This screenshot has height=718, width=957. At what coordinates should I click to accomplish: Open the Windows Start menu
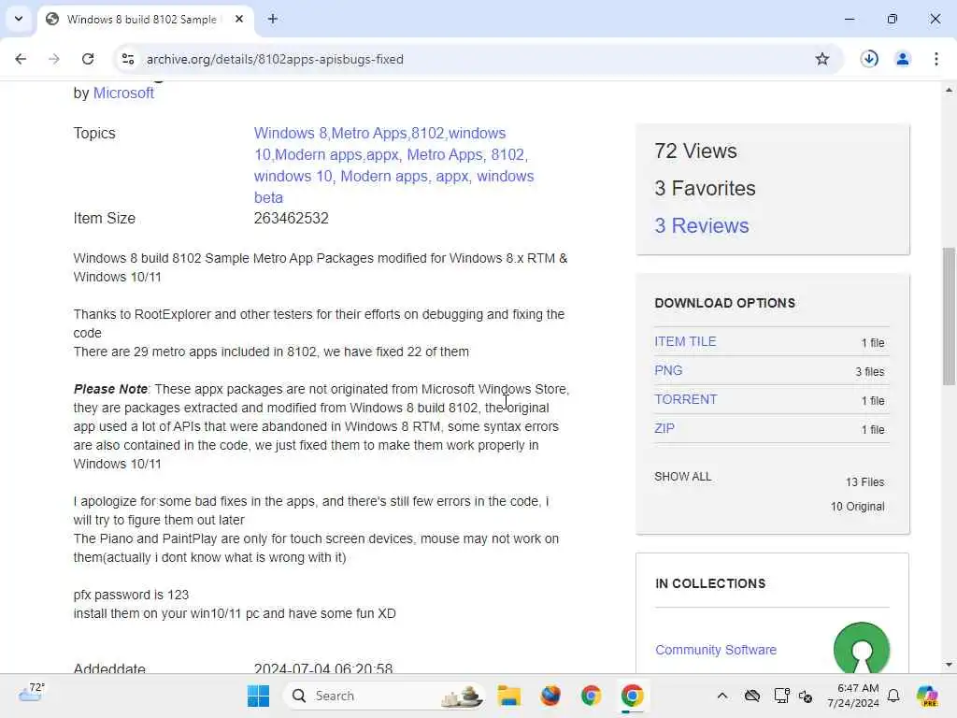[x=258, y=696]
